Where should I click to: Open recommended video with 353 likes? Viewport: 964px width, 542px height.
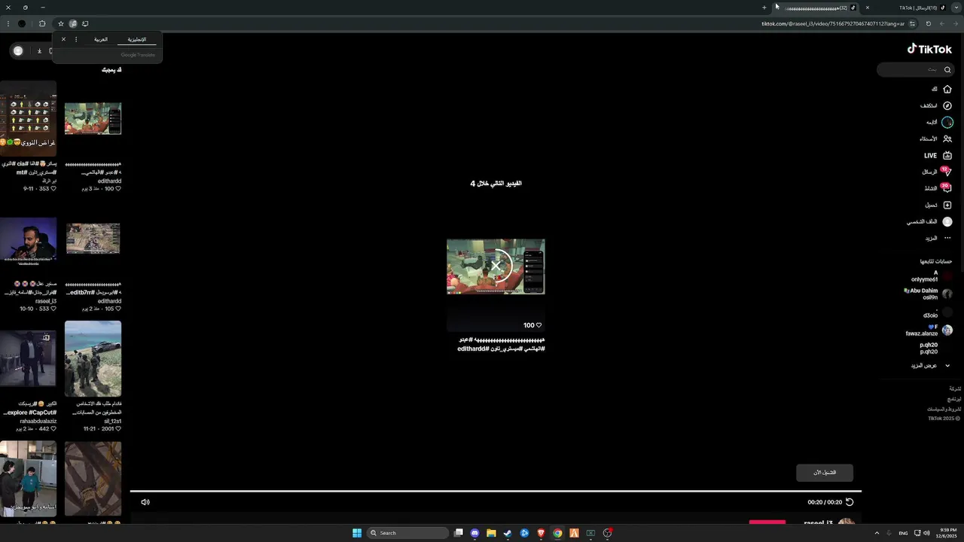tap(28, 119)
